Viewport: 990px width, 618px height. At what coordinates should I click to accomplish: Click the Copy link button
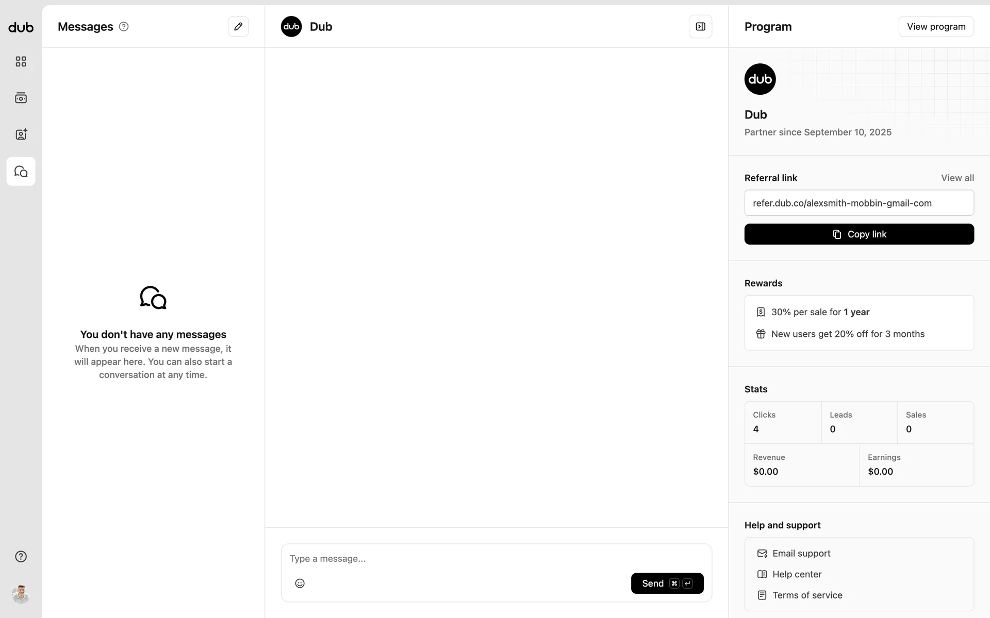[x=859, y=234]
